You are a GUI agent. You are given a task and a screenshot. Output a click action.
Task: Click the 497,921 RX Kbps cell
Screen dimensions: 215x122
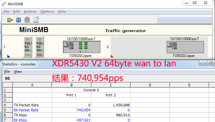(71, 120)
